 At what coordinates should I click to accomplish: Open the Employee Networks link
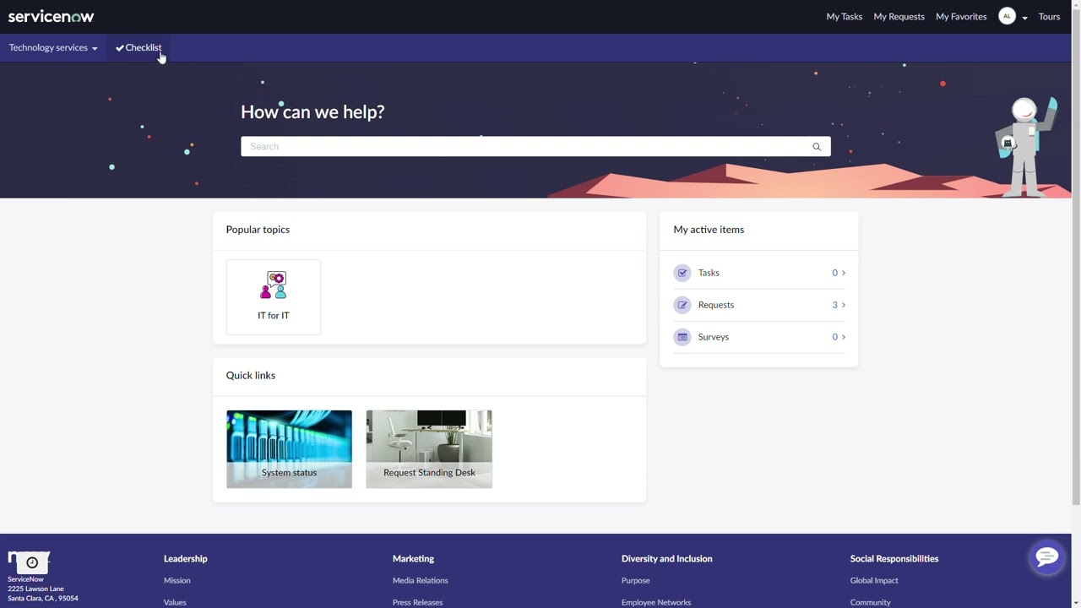(x=656, y=602)
